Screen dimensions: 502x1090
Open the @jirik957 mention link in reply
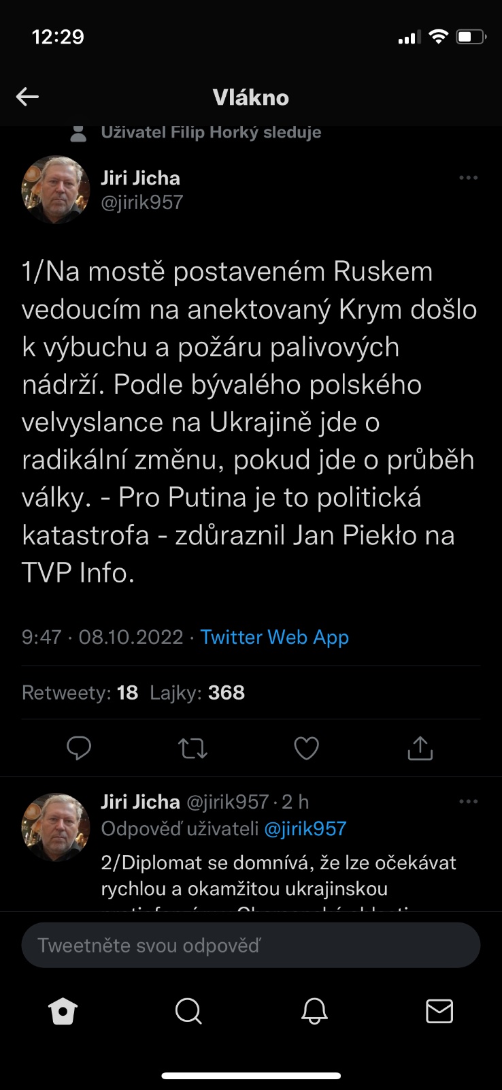[305, 828]
